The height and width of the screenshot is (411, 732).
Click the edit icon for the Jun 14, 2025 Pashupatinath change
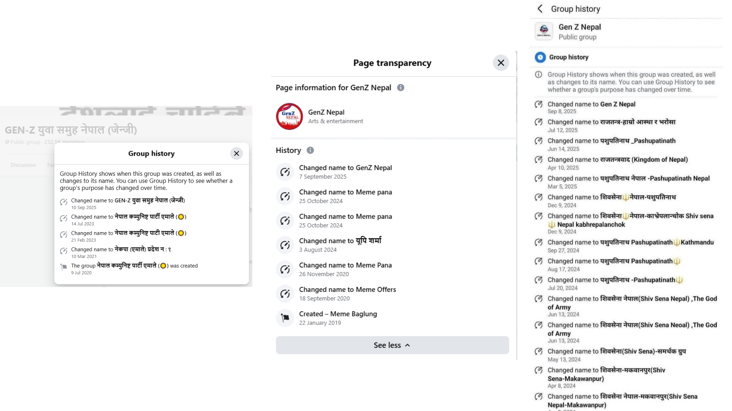click(538, 141)
